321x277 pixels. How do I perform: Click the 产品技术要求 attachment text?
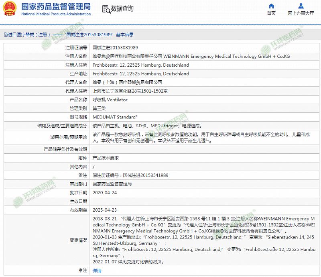coord(106,158)
